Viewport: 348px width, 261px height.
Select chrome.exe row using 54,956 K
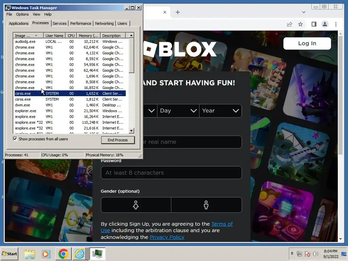[70, 65]
